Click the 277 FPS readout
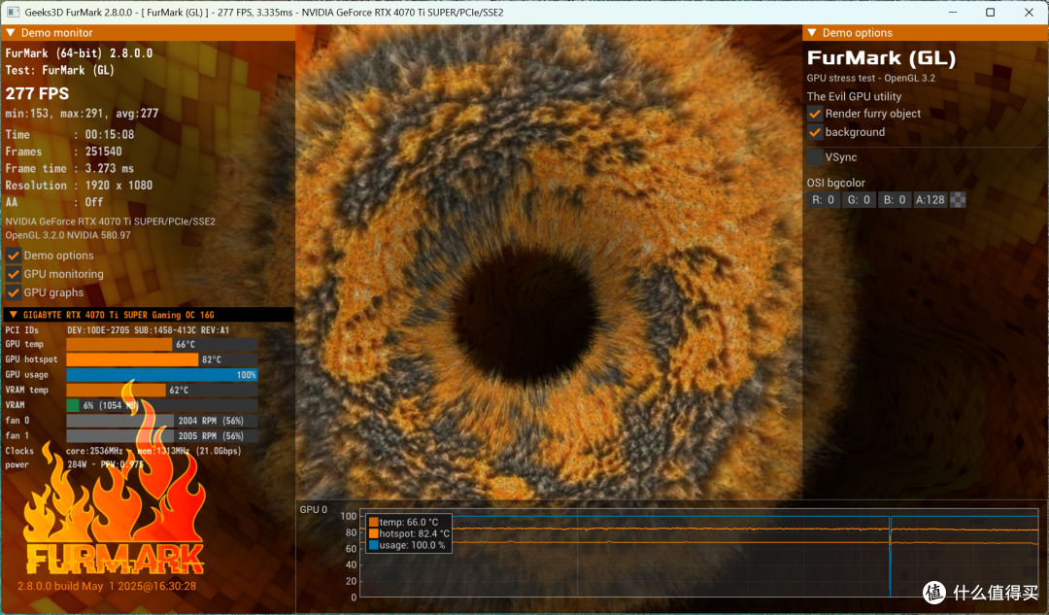1049x615 pixels. [x=38, y=93]
